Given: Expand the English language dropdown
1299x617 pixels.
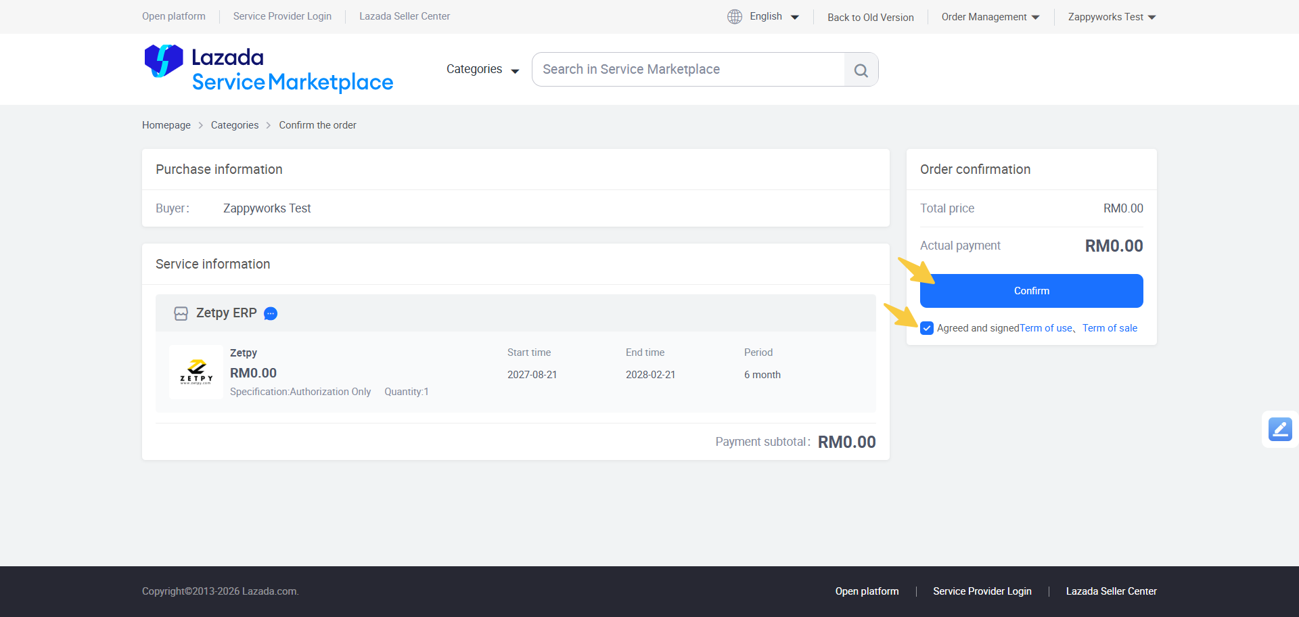Looking at the screenshot, I should (x=774, y=16).
